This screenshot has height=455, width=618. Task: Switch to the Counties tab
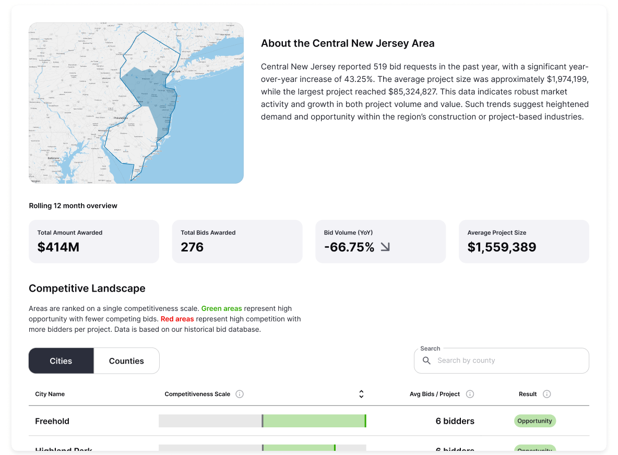coord(126,361)
